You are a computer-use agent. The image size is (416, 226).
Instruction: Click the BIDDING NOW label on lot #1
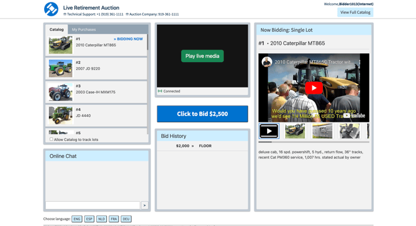pos(129,39)
